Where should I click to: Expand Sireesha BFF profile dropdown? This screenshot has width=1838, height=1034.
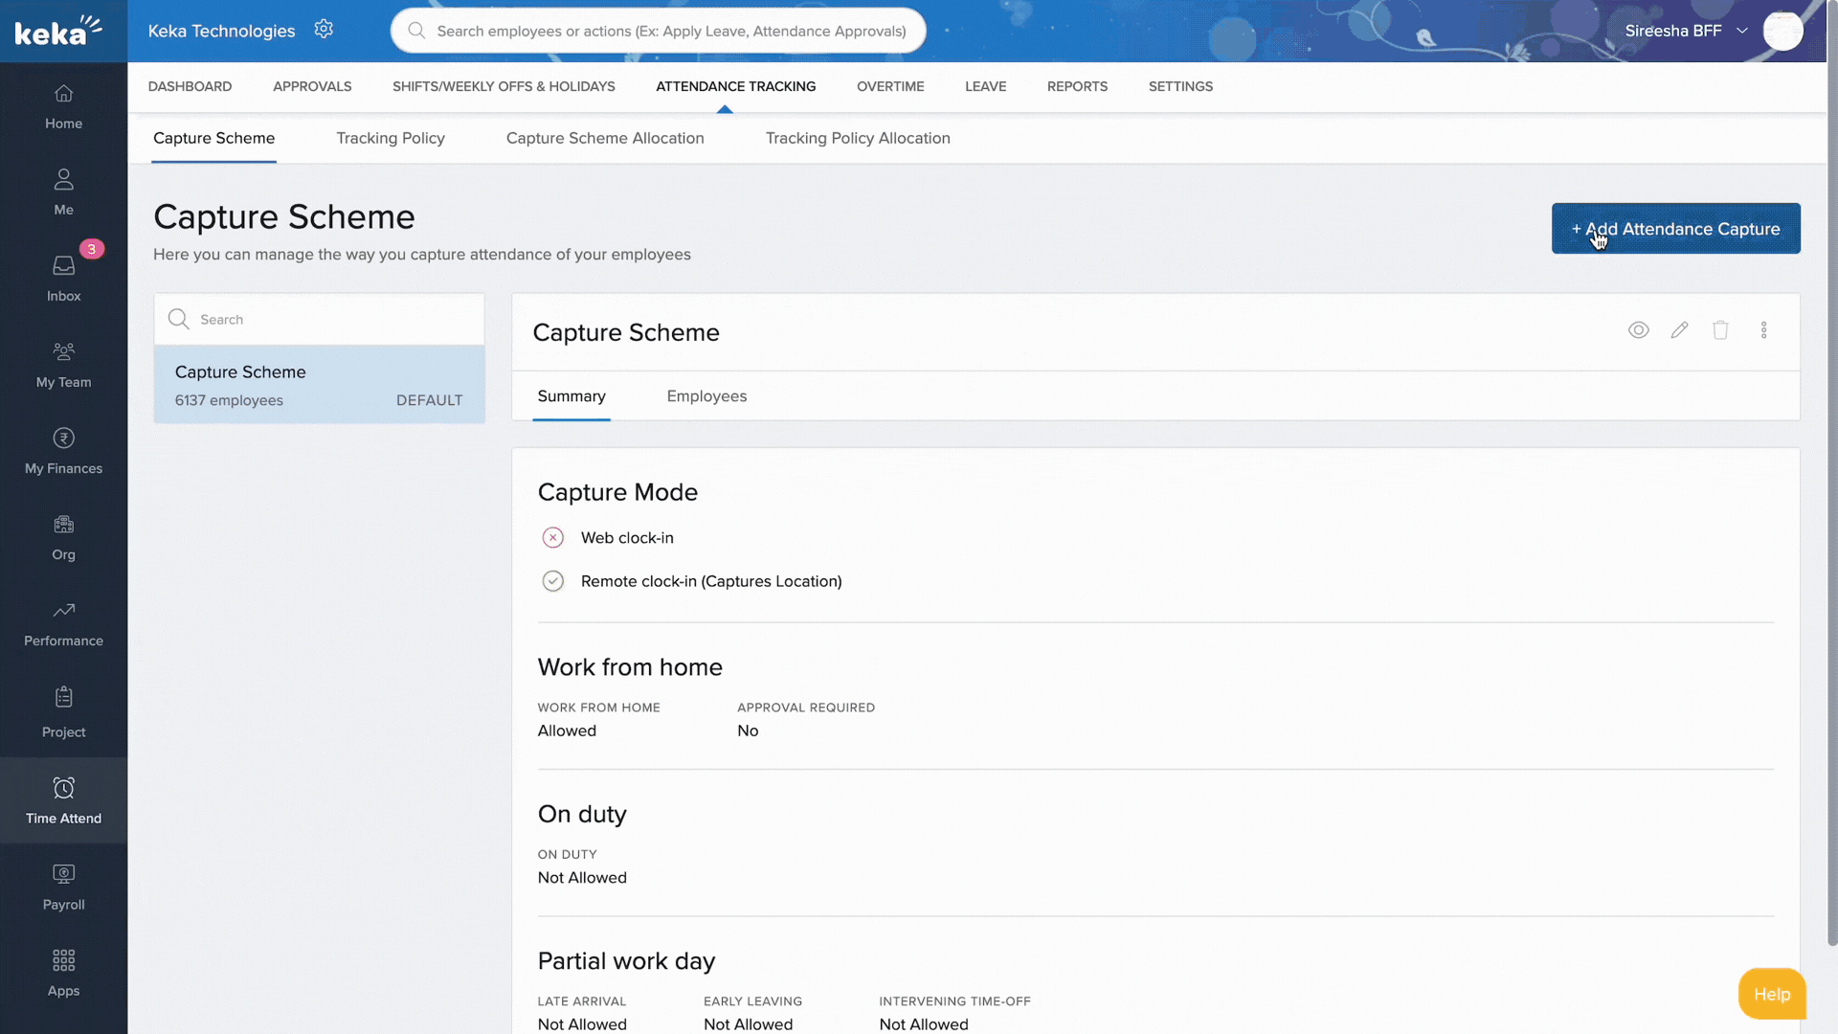point(1742,31)
